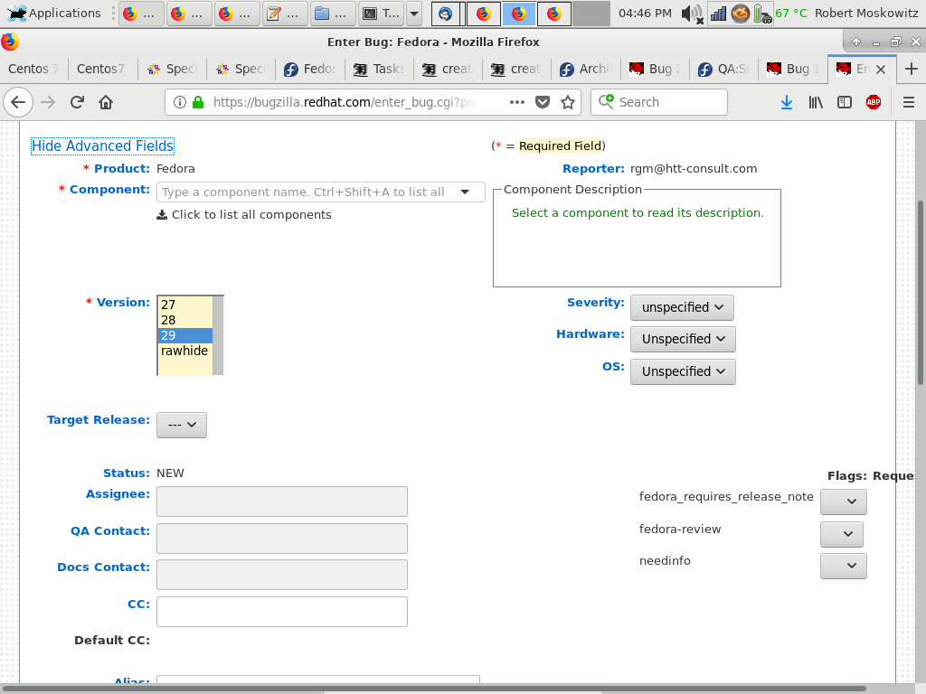Screen dimensions: 926x694
Task: Open the Adblock Plus extension
Action: coord(874,102)
